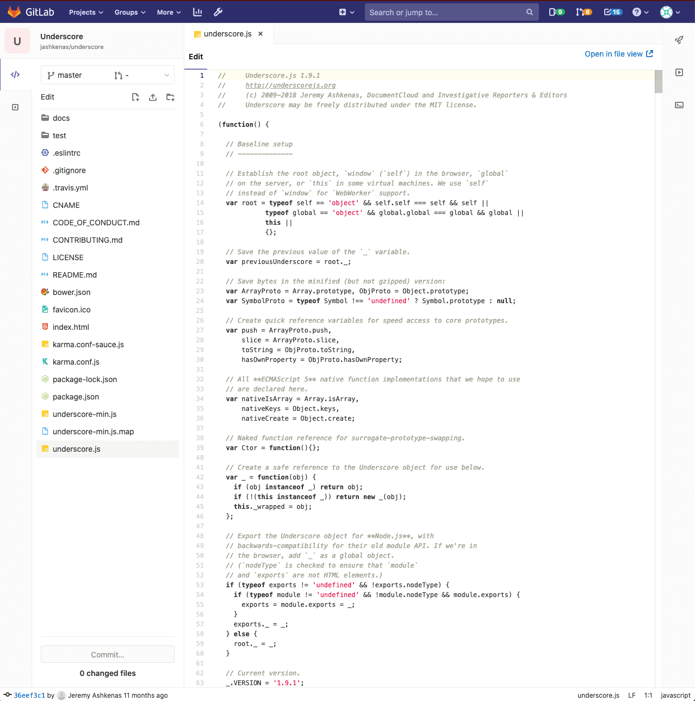695x701 pixels.
Task: Click the search or jump to field
Action: coord(451,11)
